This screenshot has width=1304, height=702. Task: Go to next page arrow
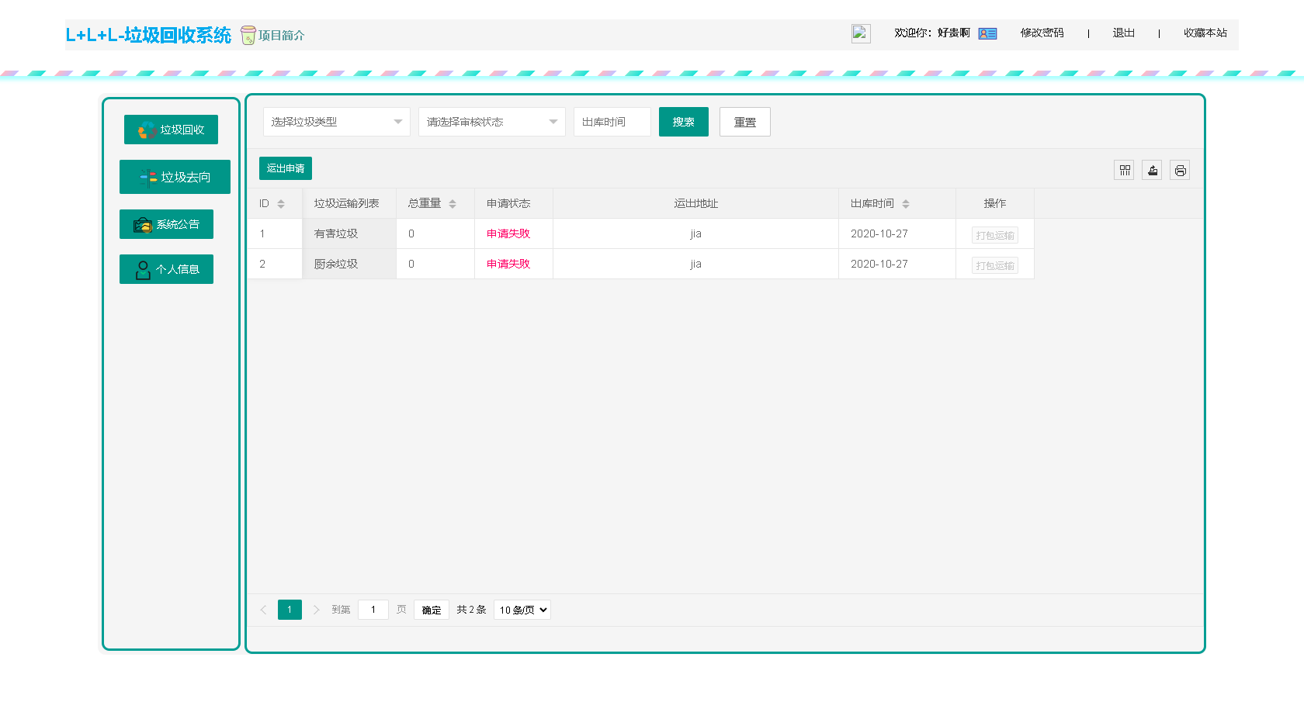(316, 610)
